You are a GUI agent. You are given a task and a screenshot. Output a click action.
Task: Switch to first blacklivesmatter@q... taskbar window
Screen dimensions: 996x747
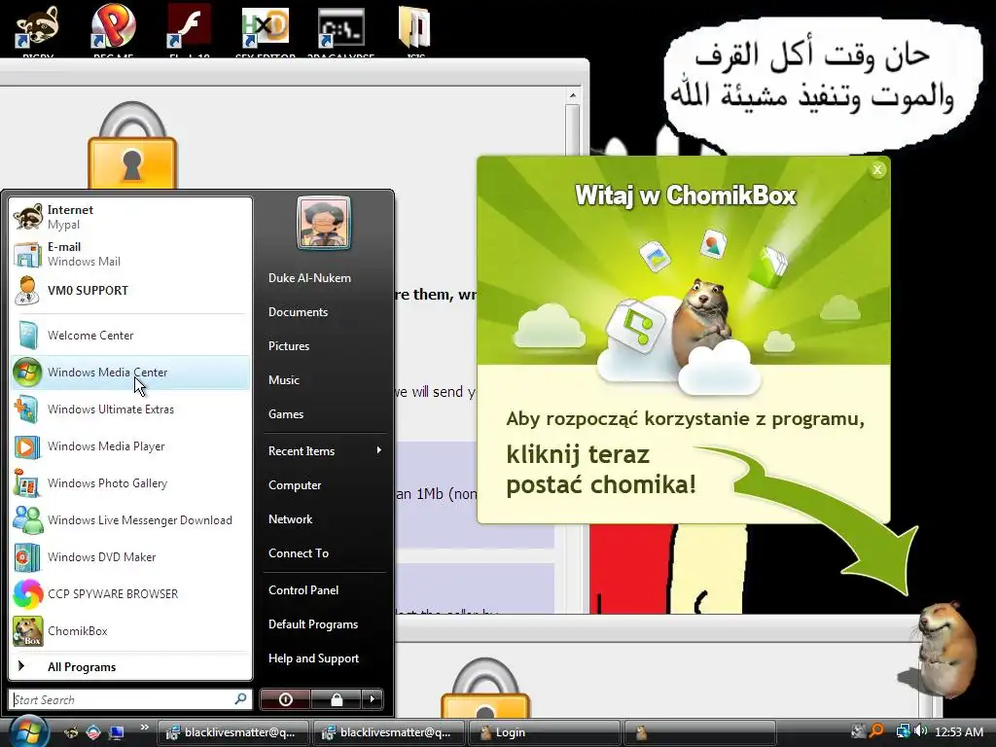pyautogui.click(x=232, y=732)
